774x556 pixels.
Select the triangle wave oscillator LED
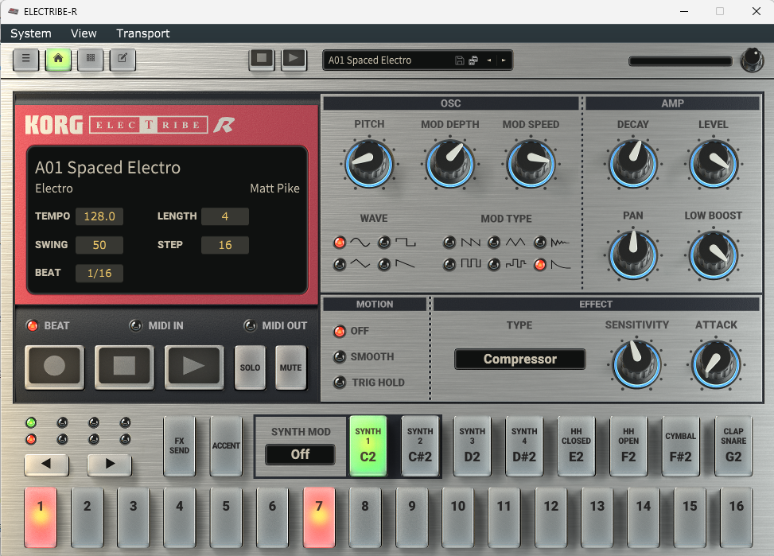coord(340,264)
